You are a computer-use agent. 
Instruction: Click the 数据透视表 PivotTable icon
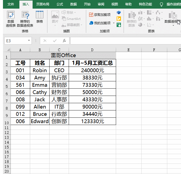click(x=11, y=15)
